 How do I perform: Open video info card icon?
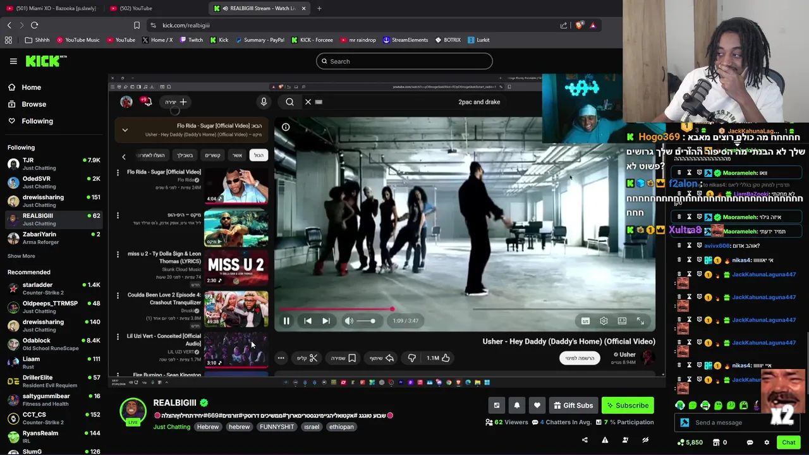[x=286, y=127]
